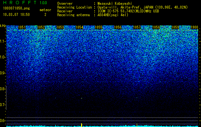
Task: Click the 'Receiving Location' label
Action: (x=74, y=7)
